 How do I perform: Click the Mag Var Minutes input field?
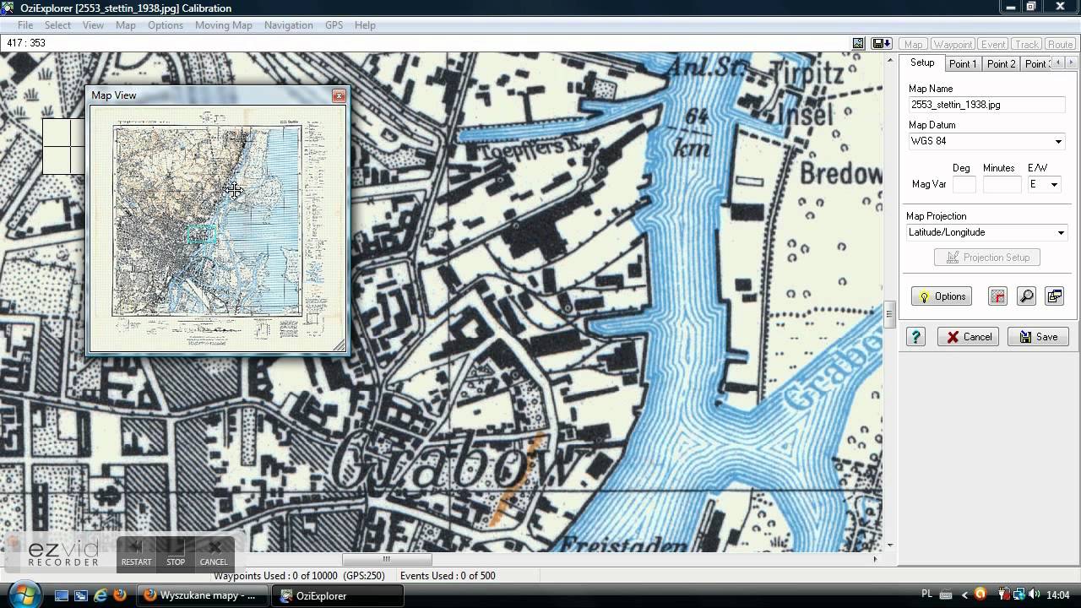[1002, 184]
